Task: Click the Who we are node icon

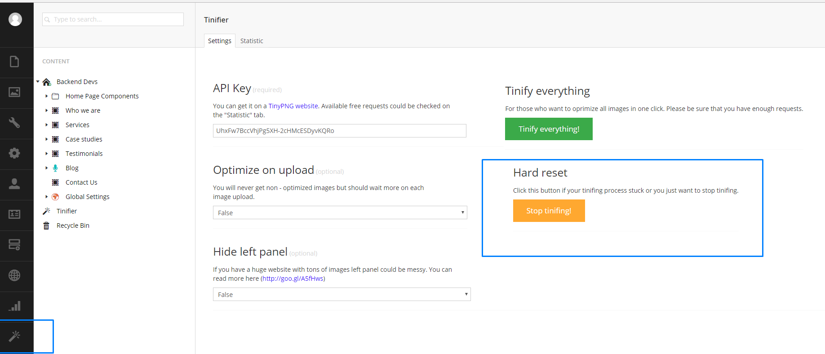Action: [x=55, y=111]
